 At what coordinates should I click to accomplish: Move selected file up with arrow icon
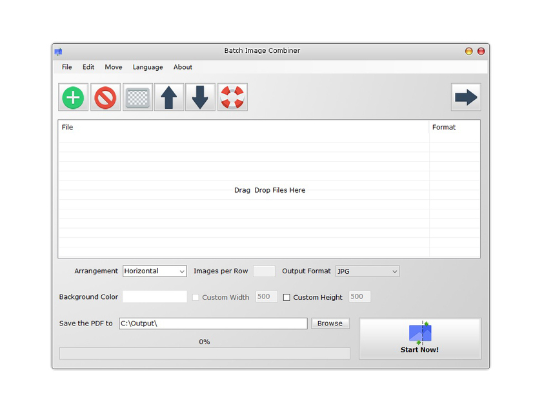pyautogui.click(x=168, y=97)
